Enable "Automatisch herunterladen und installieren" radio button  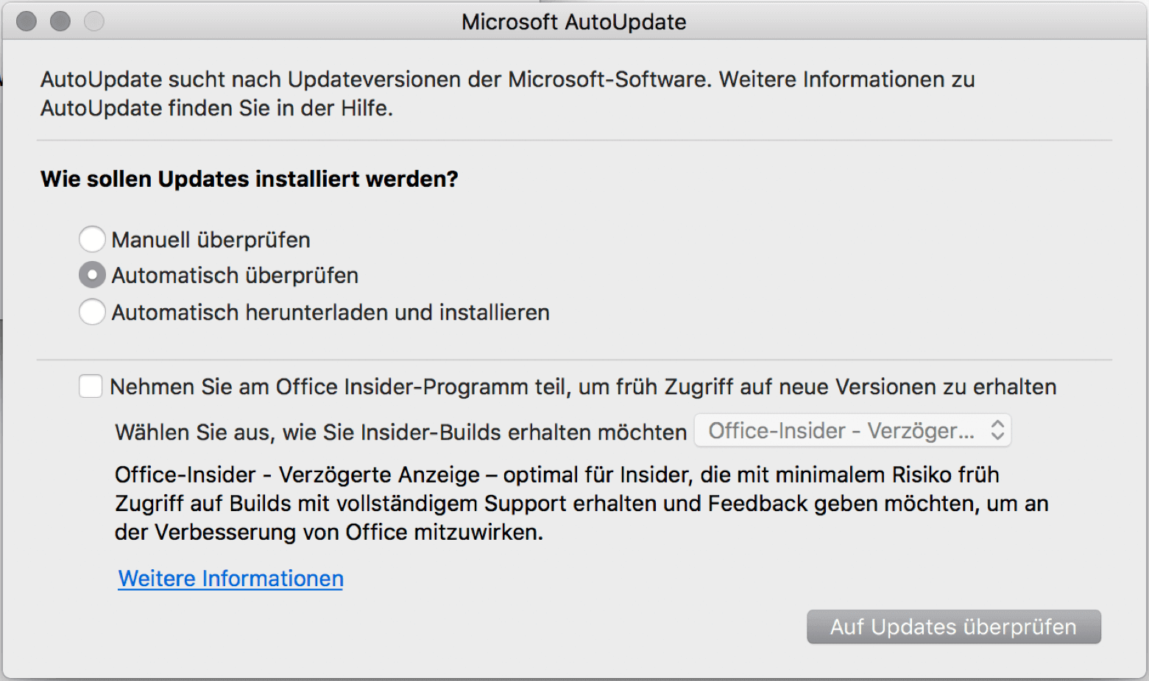pyautogui.click(x=92, y=312)
